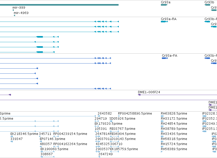Select the IP02352 EST label
This screenshot has width=217, height=158.
pyautogui.click(x=210, y=119)
